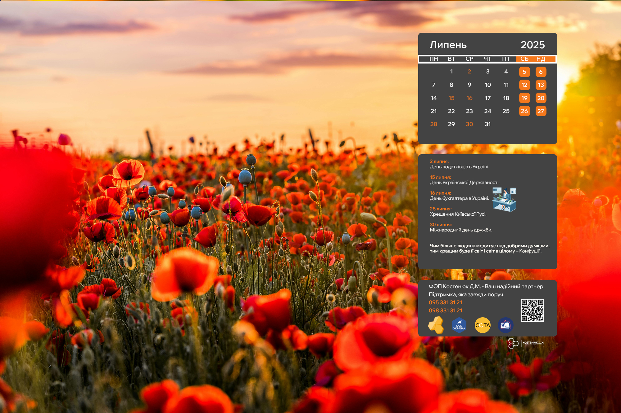Select calendar date 25
Screen dimensions: 621x413
(x=506, y=111)
